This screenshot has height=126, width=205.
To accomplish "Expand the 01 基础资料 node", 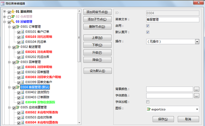I will (4, 11).
